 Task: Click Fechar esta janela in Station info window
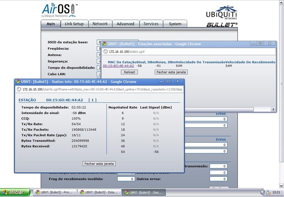click(99, 164)
